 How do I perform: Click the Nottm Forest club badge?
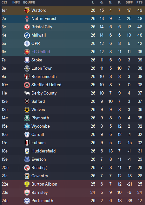pos(27,18)
